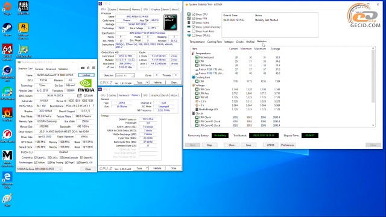Launch the Cinebench desktop icon
Image resolution: width=386 pixels, height=217 pixels.
[7, 74]
